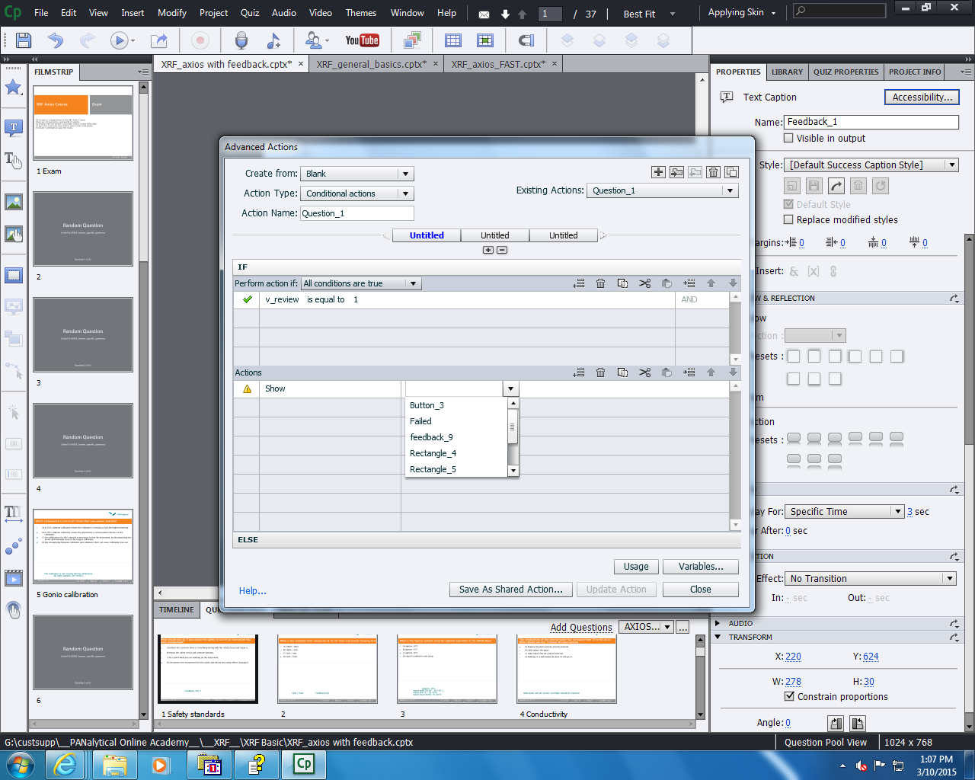Click the cut scissors icon in Actions row
The image size is (975, 780).
[x=644, y=372]
